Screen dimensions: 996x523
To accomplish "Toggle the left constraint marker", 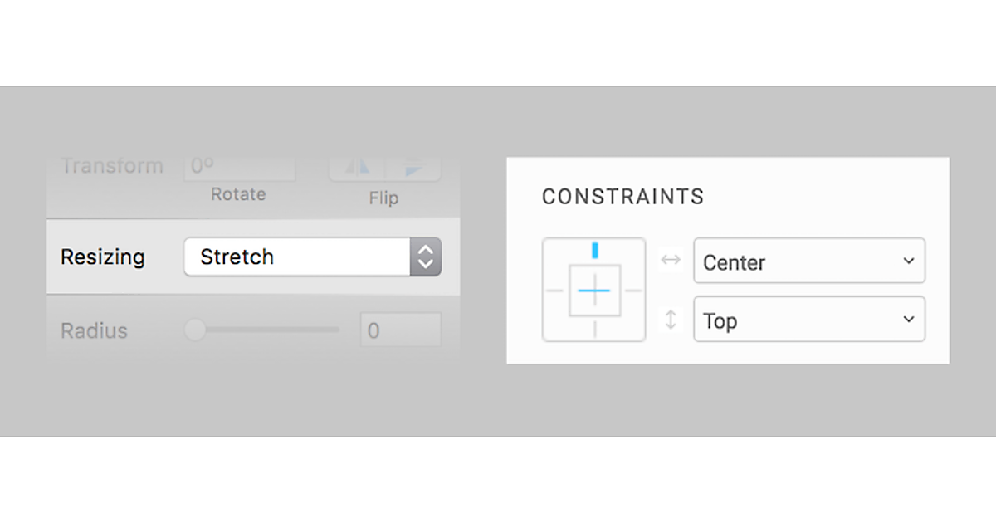I will [x=554, y=291].
